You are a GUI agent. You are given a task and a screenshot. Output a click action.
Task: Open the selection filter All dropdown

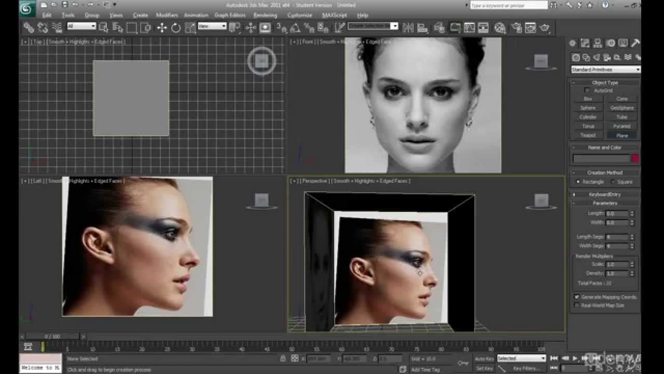(x=81, y=26)
